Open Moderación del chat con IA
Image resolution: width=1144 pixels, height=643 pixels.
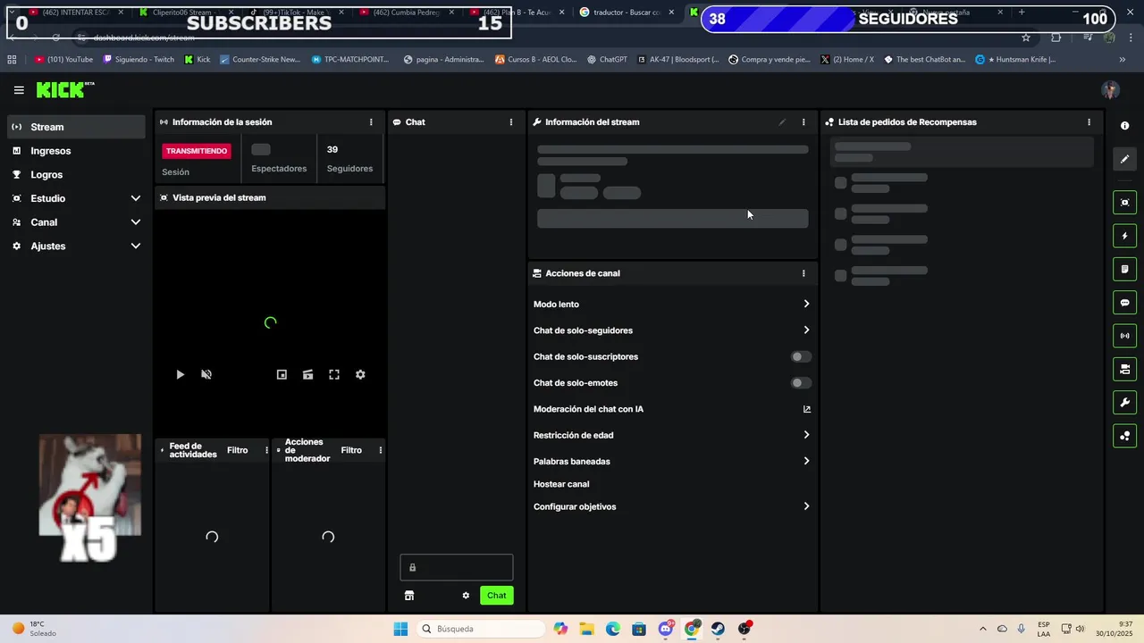672,409
